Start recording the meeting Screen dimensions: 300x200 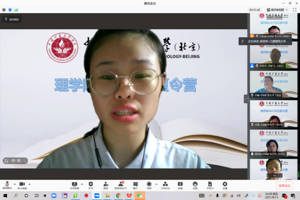(x=149, y=184)
